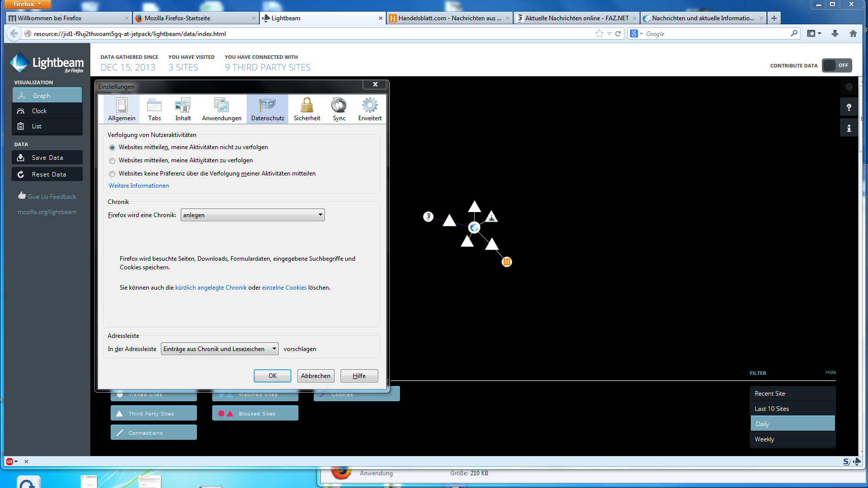Select the List visualization
This screenshot has height=488, width=868.
[47, 126]
